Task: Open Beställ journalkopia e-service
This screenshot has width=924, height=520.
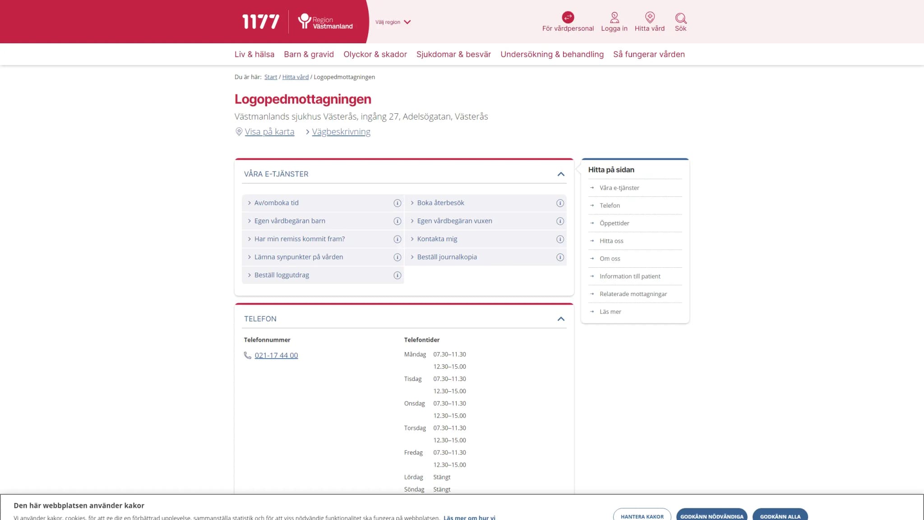Action: [447, 257]
